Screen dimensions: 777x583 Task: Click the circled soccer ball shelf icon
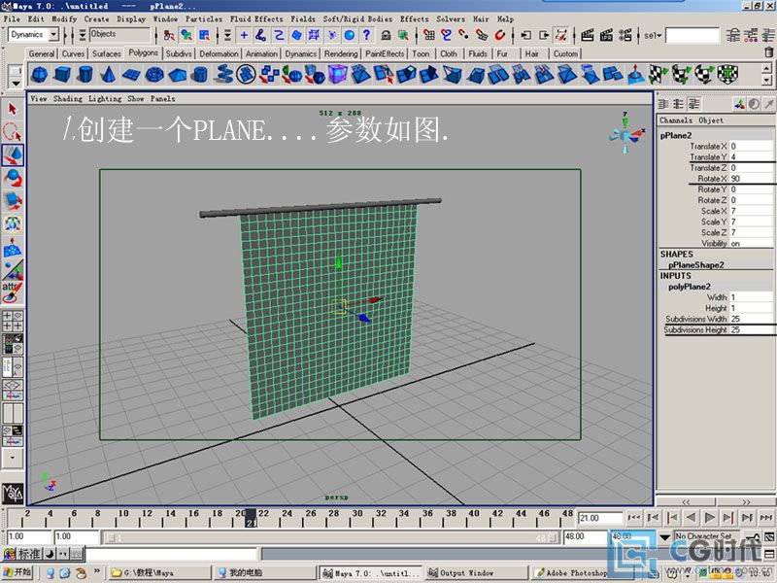(x=246, y=75)
